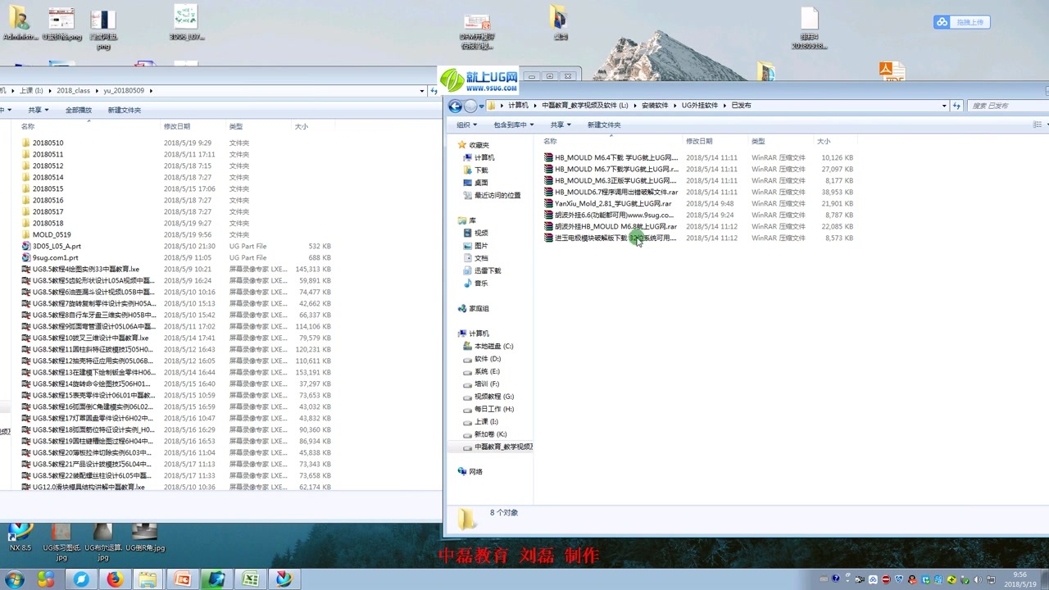The image size is (1049, 590).
Task: Select folder MOLD_0519 in left window
Action: click(x=47, y=234)
